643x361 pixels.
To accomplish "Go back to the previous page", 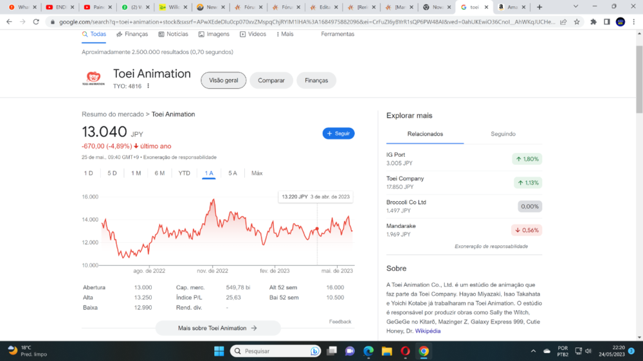I will pyautogui.click(x=9, y=22).
